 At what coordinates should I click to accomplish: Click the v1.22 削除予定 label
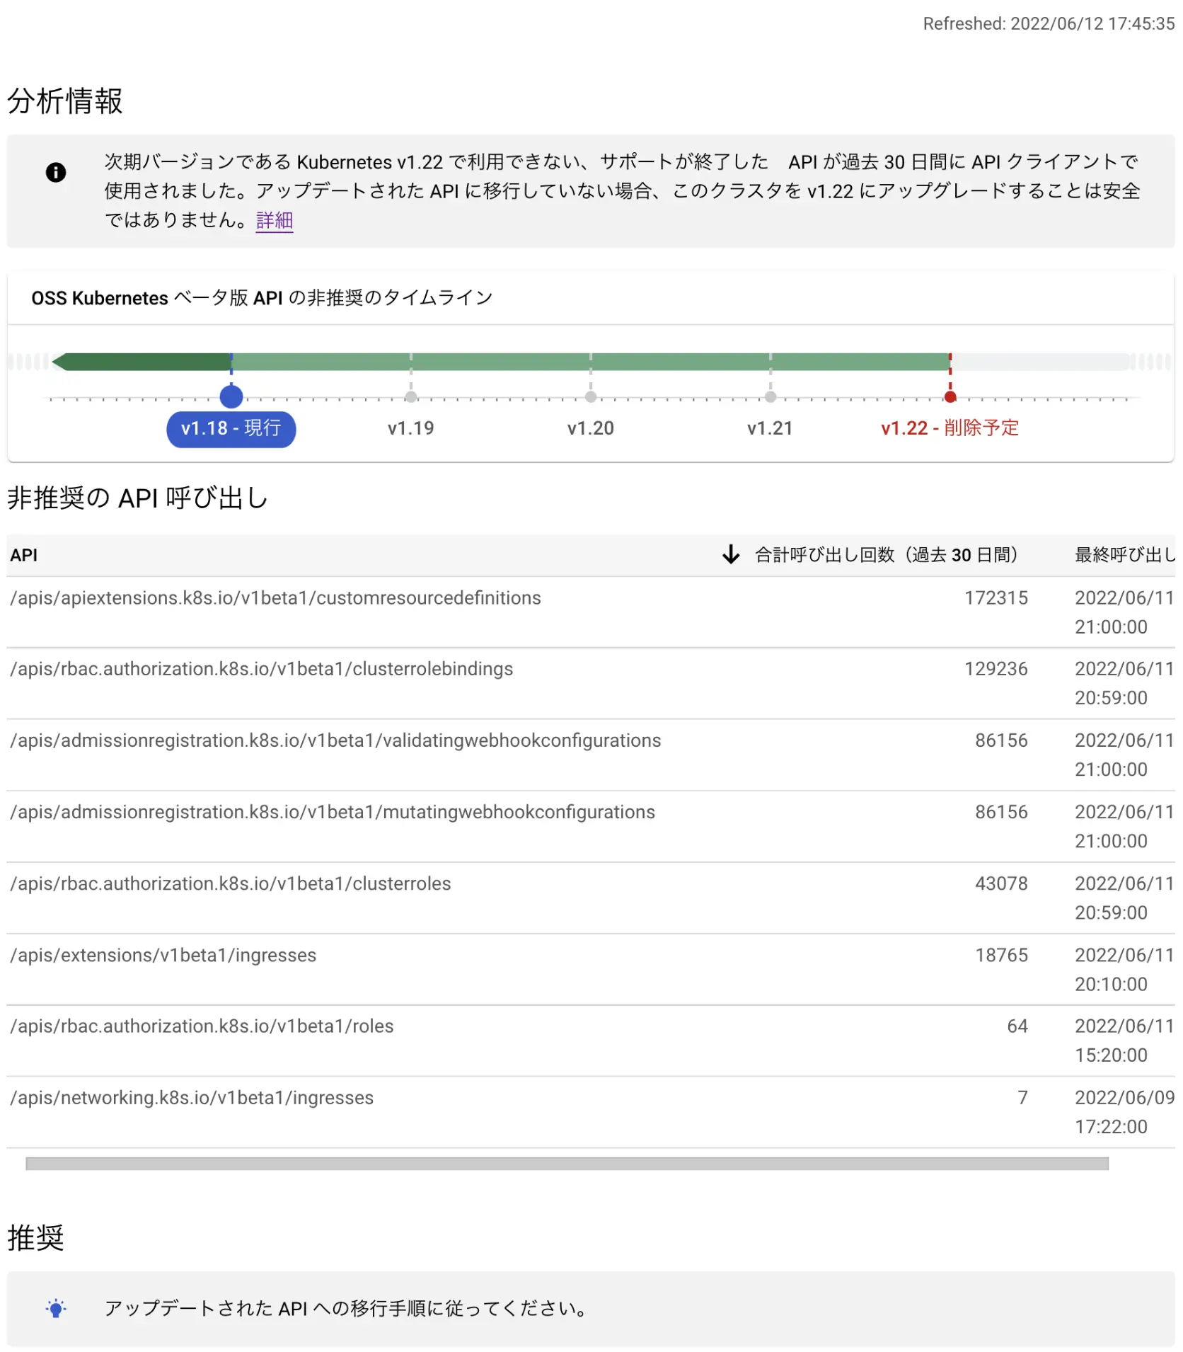949,428
